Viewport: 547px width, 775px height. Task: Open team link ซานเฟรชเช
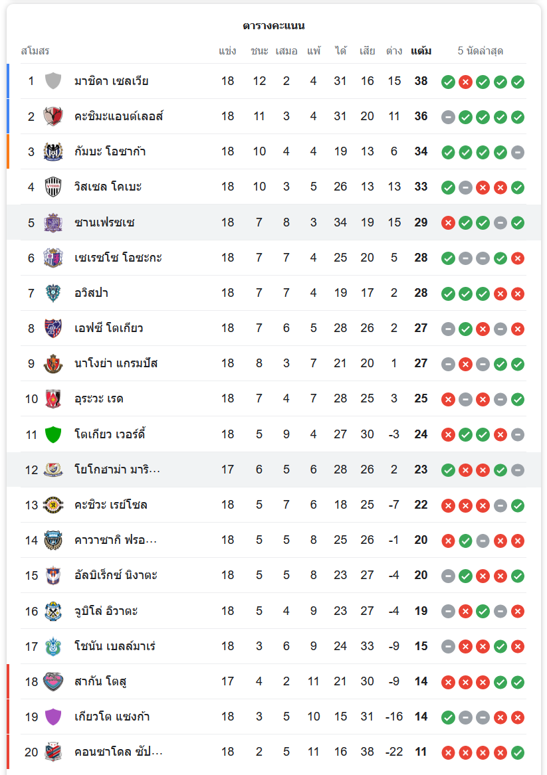click(x=104, y=222)
